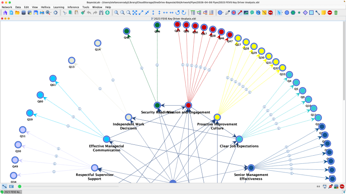Click the Undo arrow

(89, 13)
